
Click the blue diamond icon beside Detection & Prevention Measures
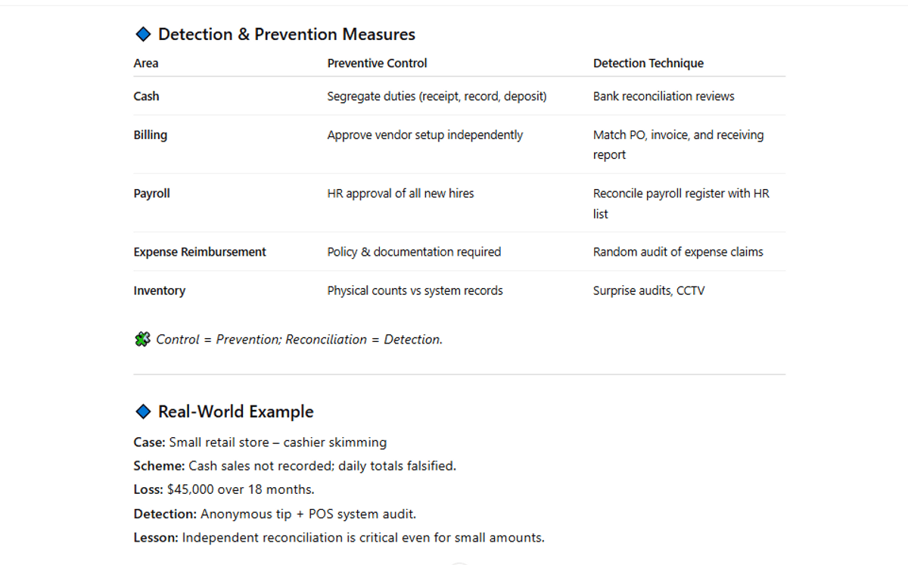click(142, 34)
